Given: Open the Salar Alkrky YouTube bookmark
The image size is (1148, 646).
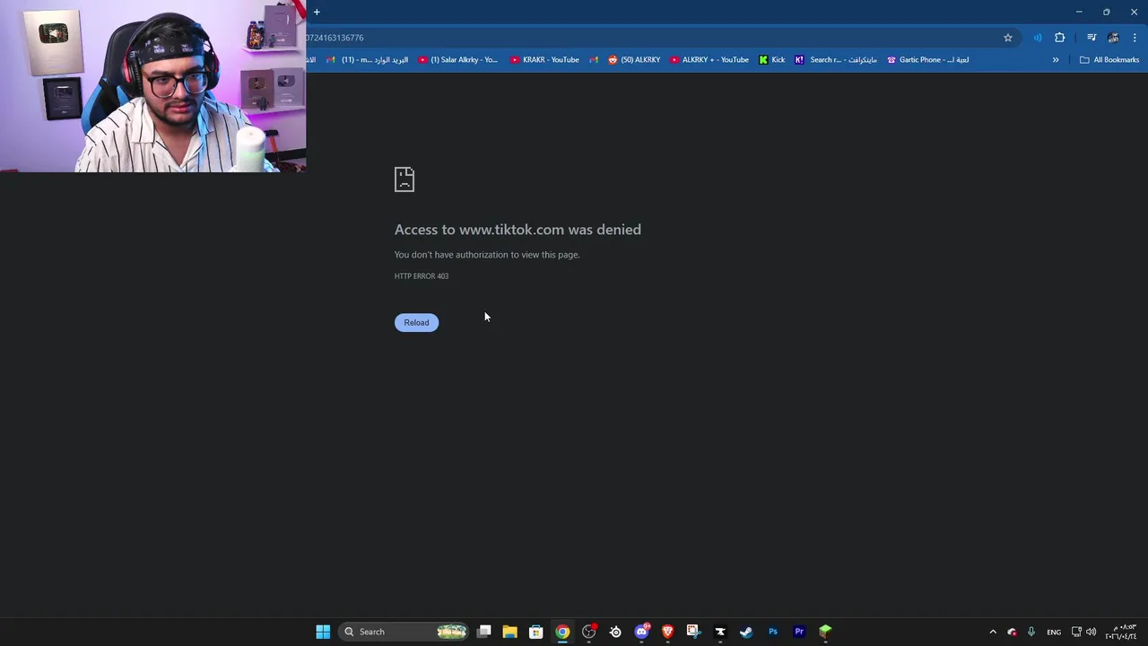Looking at the screenshot, I should pyautogui.click(x=457, y=60).
